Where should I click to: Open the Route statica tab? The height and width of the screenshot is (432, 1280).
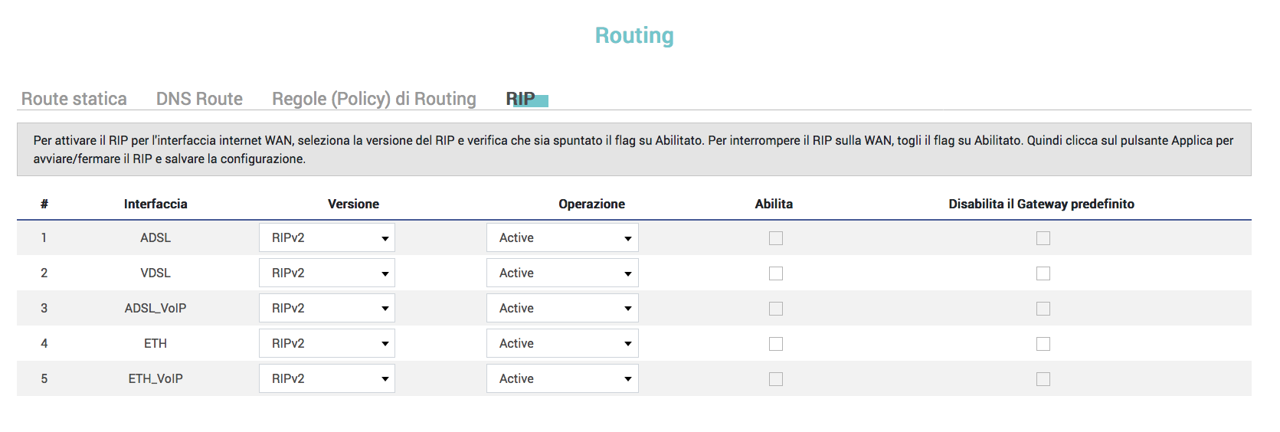tap(74, 99)
